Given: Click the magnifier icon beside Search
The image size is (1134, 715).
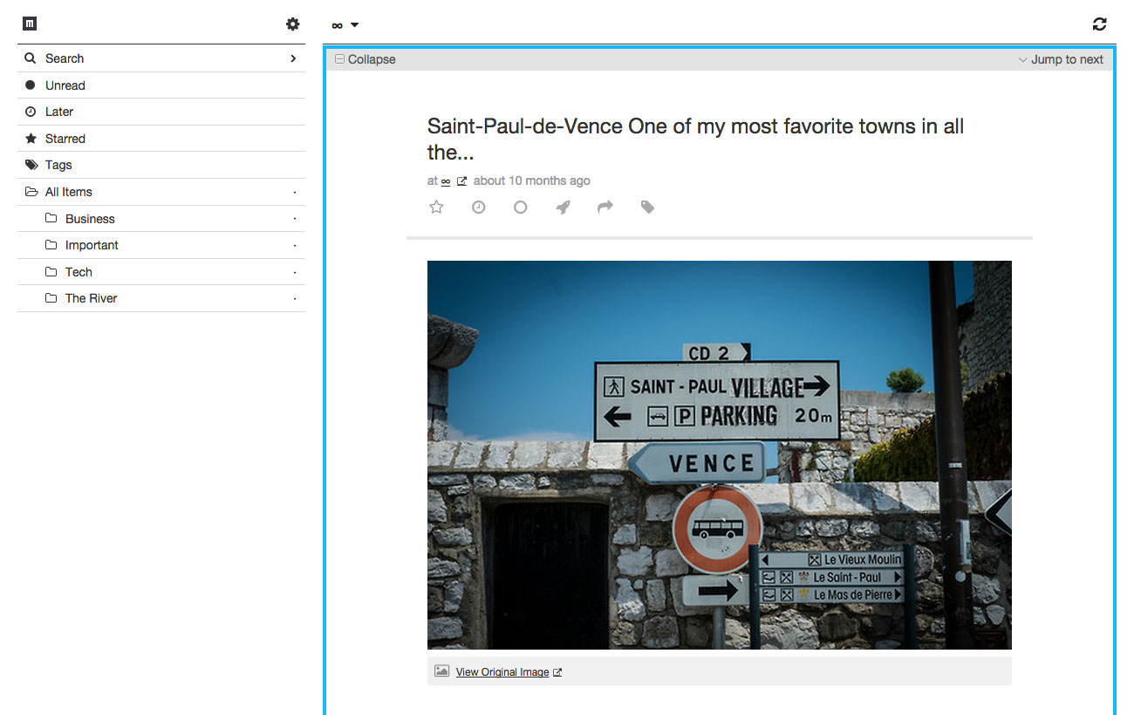Looking at the screenshot, I should pyautogui.click(x=31, y=58).
